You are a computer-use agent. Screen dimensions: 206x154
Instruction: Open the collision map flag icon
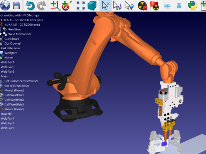[x=154, y=6]
